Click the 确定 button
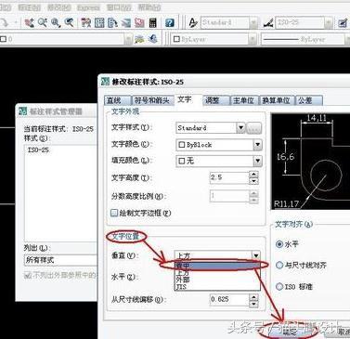Screen dimensions: 350x339 pyautogui.click(x=289, y=332)
